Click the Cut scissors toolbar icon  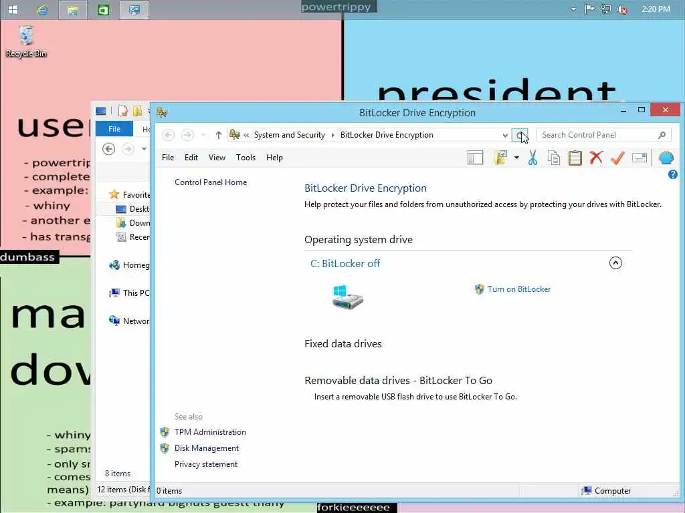click(532, 158)
